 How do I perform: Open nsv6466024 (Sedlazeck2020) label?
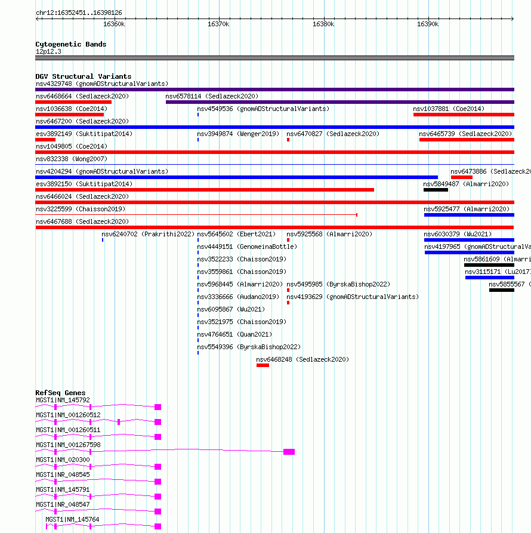pyautogui.click(x=82, y=196)
